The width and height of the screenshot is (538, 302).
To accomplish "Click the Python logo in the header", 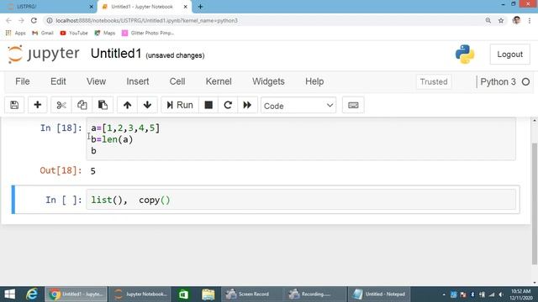I will click(465, 54).
